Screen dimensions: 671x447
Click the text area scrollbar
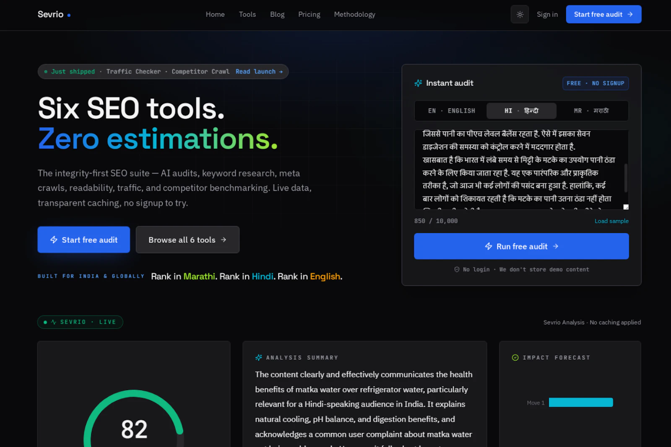[626, 178]
